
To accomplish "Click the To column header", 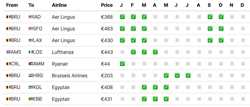I will pyautogui.click(x=31, y=5).
